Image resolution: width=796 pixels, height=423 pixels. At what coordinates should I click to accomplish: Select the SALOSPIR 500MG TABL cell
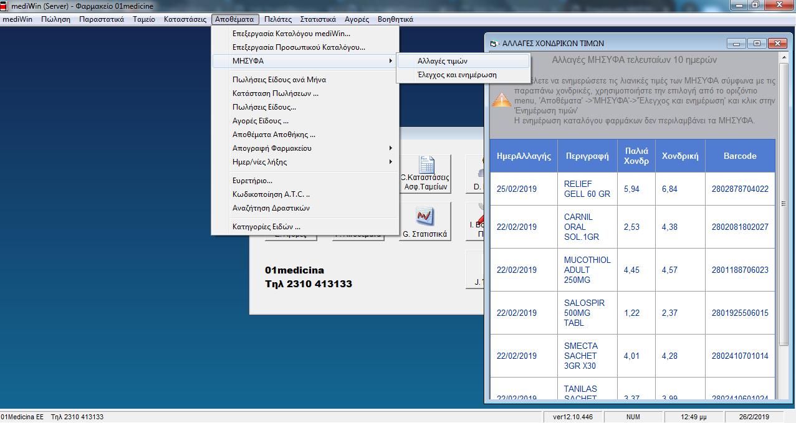click(x=587, y=313)
